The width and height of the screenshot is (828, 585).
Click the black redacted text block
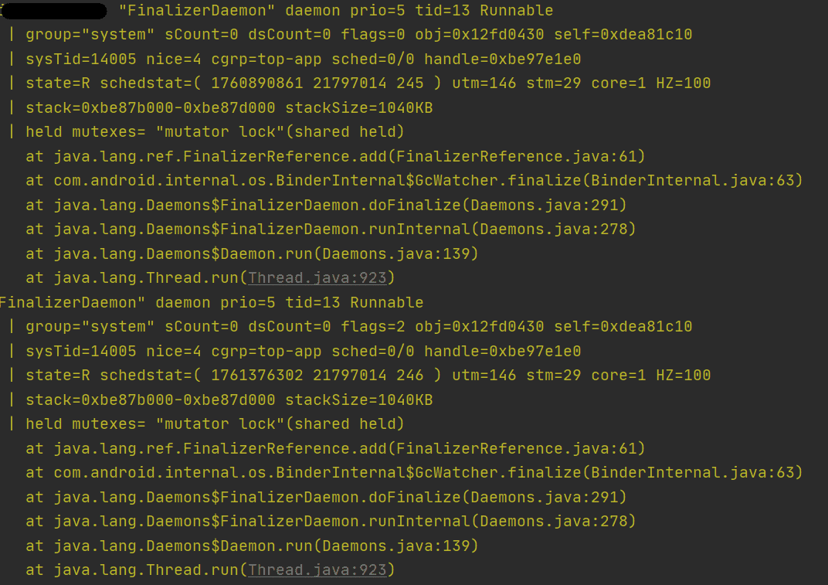(54, 11)
